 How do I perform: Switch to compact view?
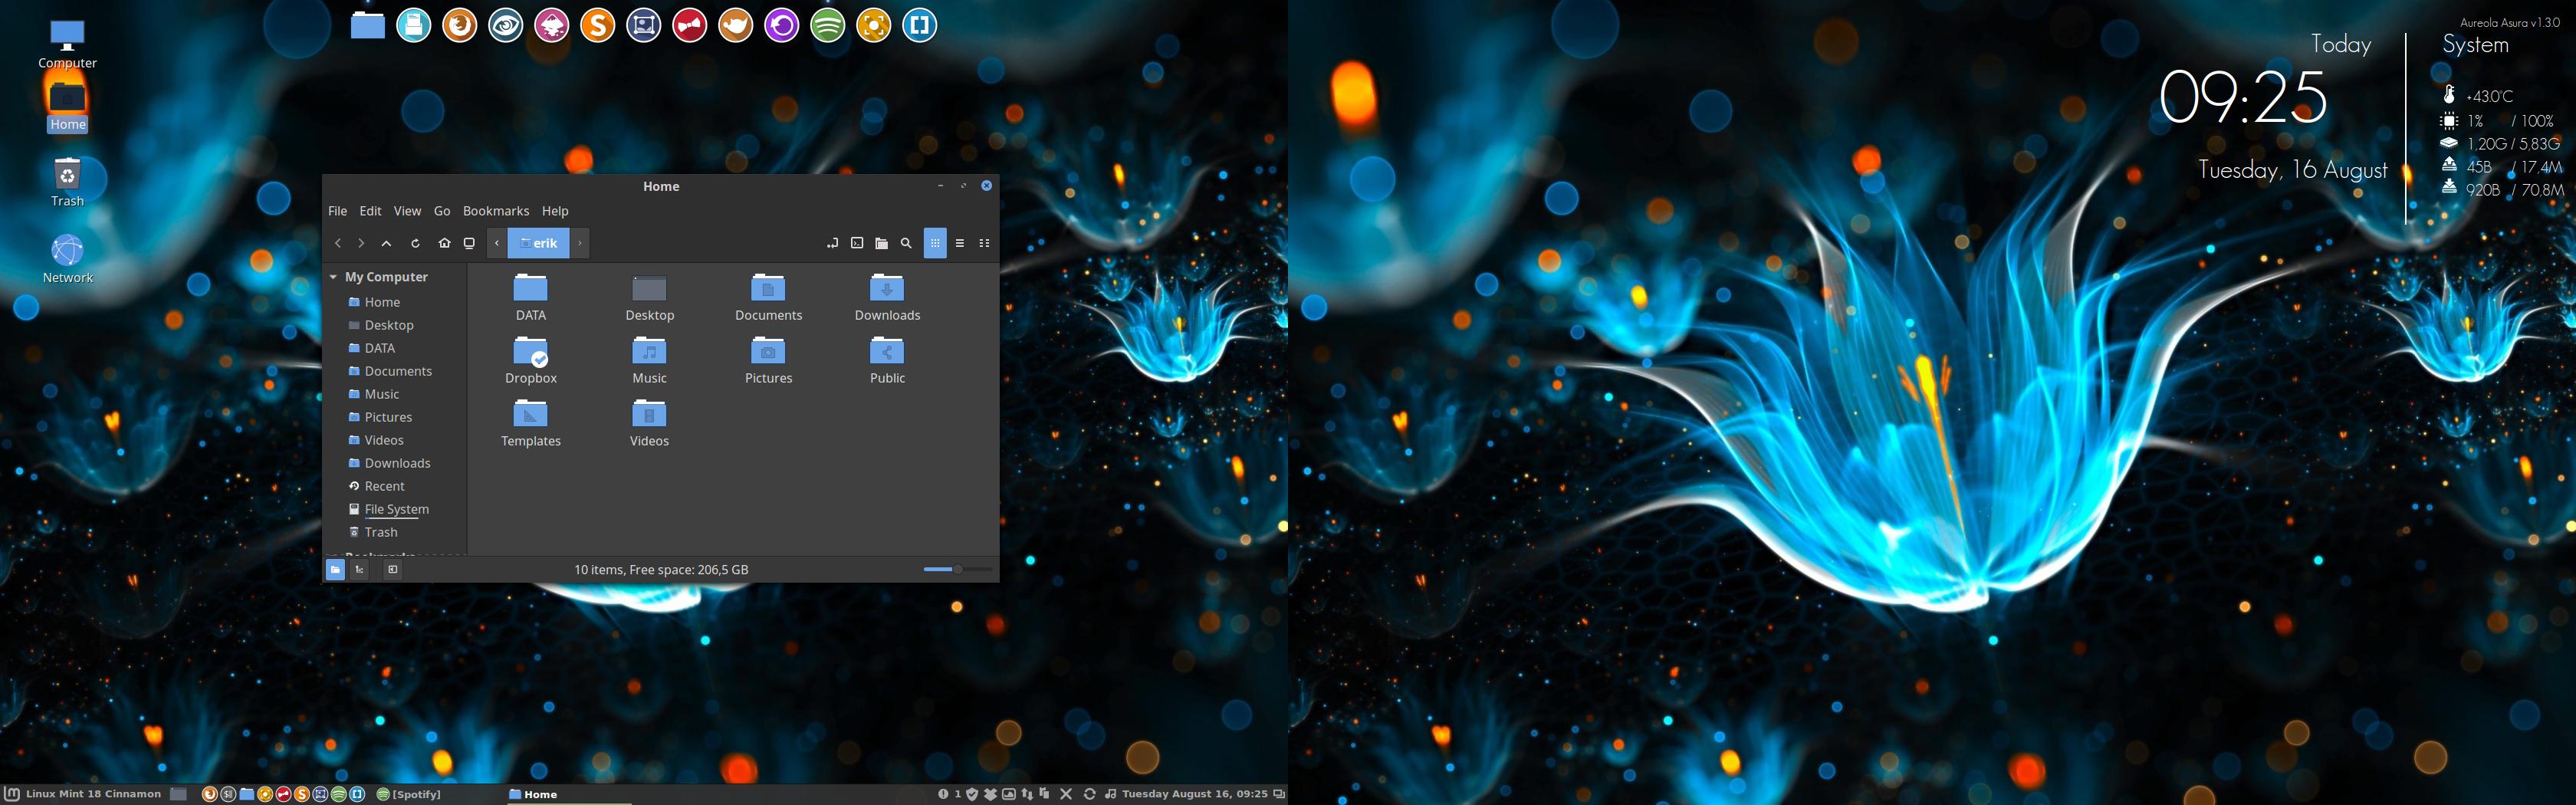984,243
